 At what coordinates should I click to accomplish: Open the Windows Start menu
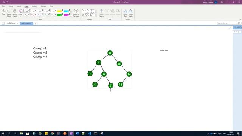click(x=3, y=133)
